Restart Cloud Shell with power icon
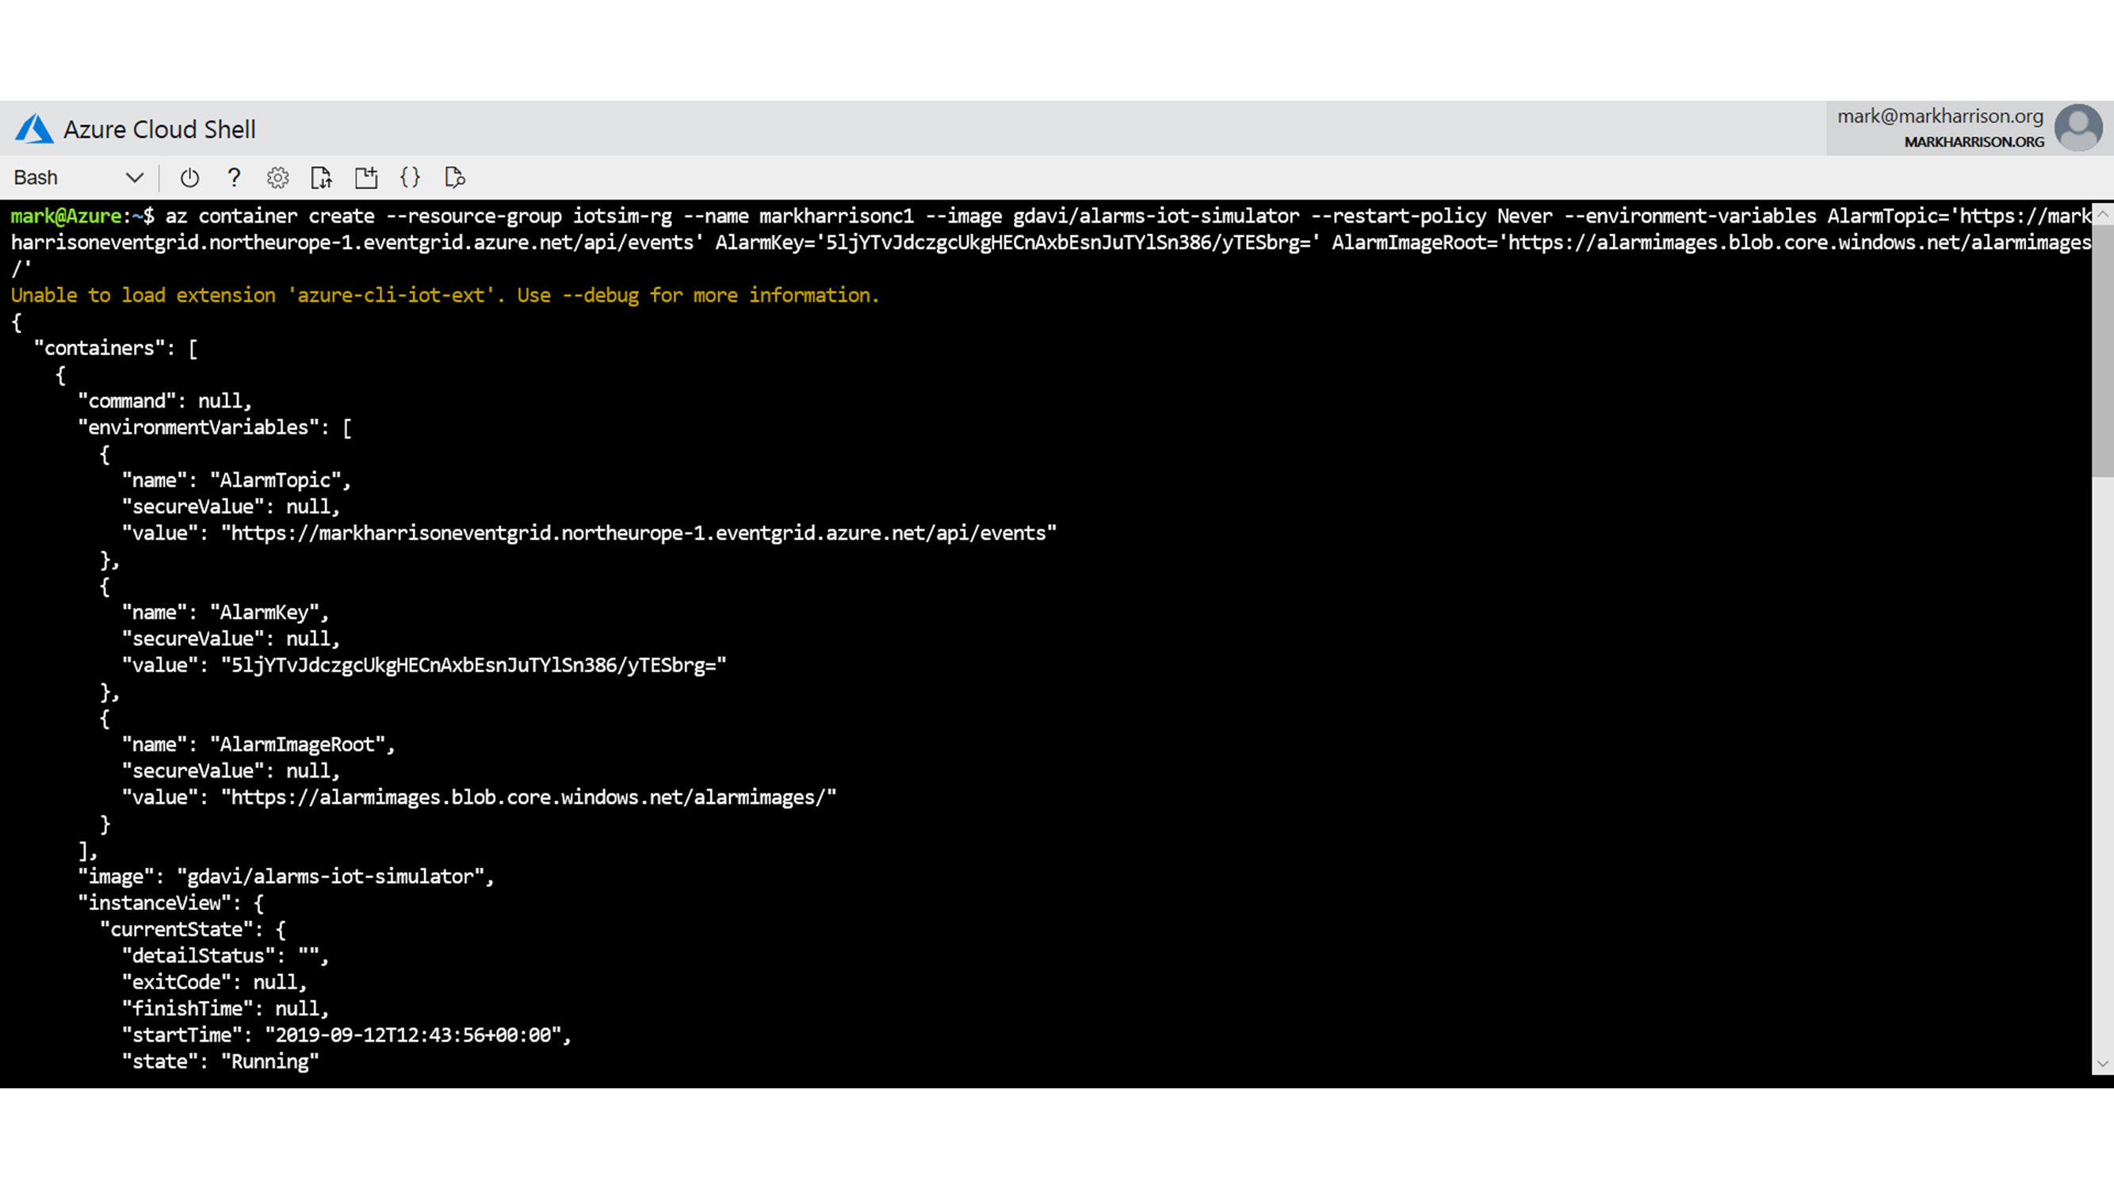The image size is (2114, 1189). pos(189,178)
